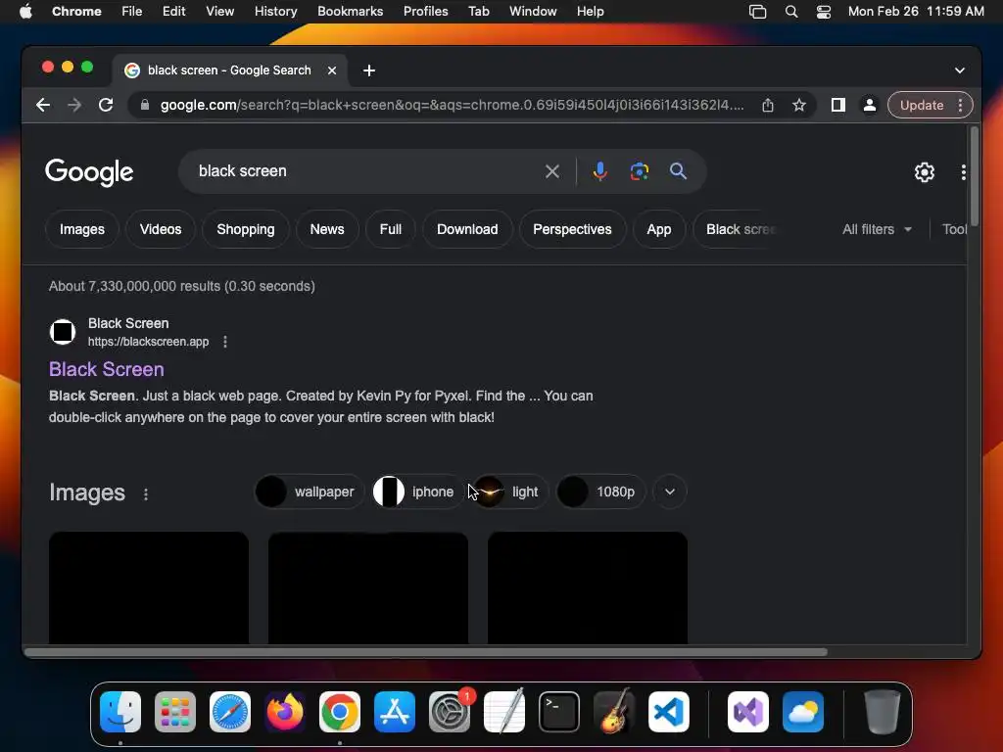Start voice search with microphone
The height and width of the screenshot is (752, 1003).
point(600,171)
